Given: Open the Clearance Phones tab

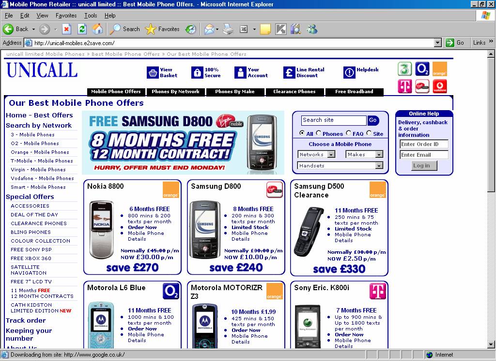Looking at the screenshot, I should point(294,92).
